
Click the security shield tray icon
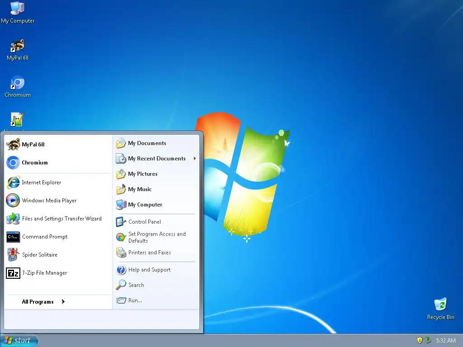click(420, 340)
